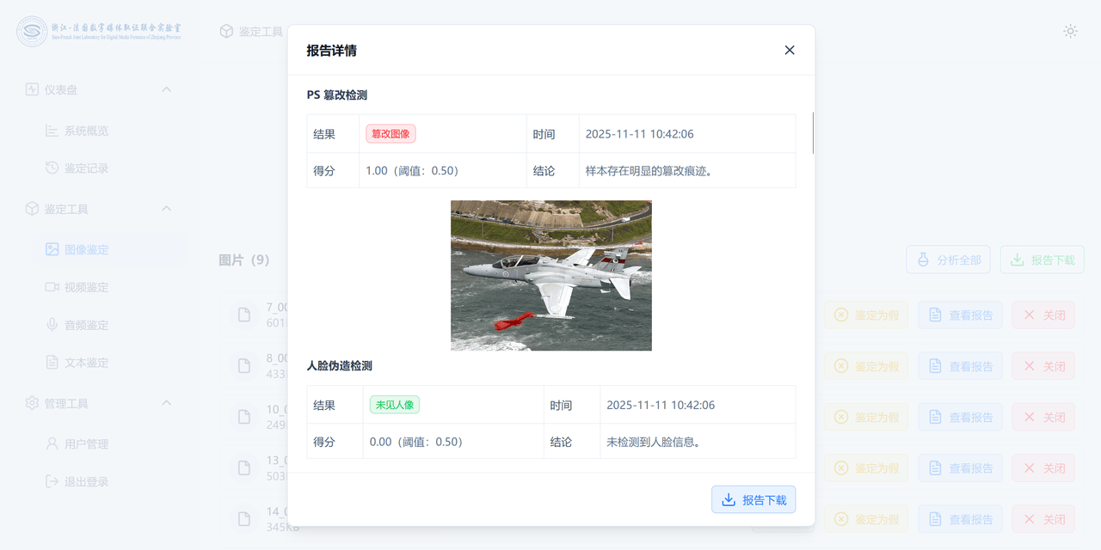
Task: Select the 文本鉴定 document icon
Action: 52,363
